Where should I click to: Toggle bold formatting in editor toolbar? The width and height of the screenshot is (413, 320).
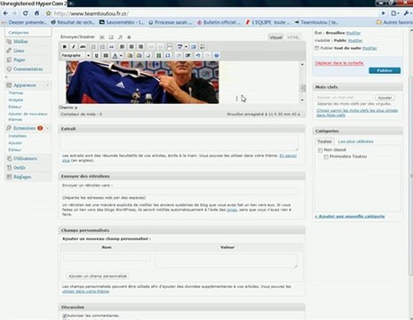[64, 46]
